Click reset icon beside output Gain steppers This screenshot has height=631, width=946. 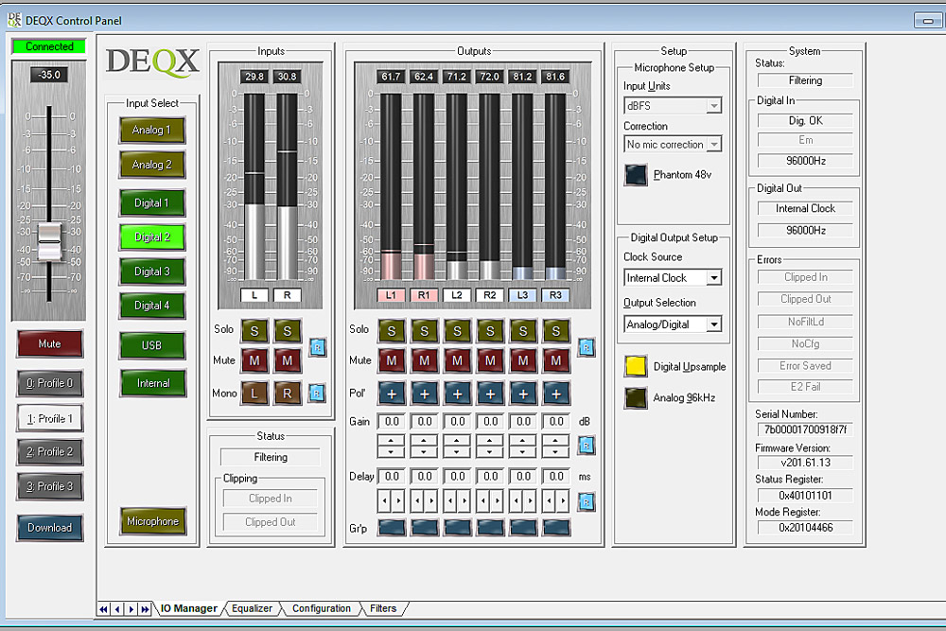tap(587, 446)
